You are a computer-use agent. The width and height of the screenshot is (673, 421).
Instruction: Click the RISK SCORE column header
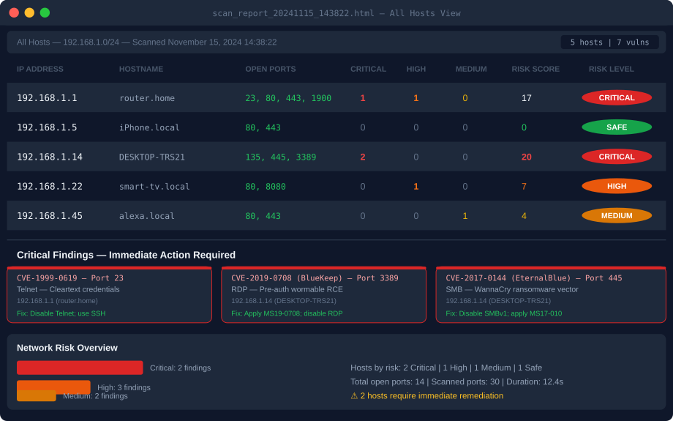pos(535,69)
